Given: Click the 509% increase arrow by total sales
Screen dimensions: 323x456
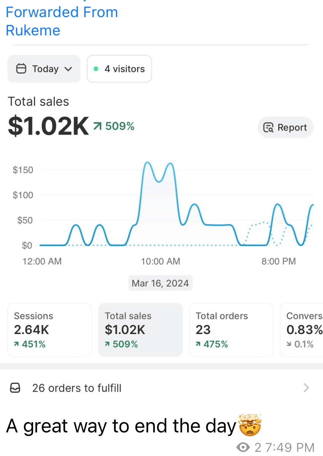Looking at the screenshot, I should click(98, 126).
